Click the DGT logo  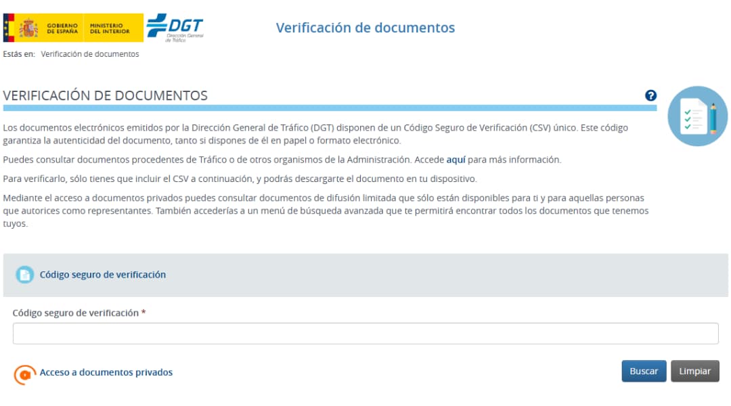tap(175, 28)
